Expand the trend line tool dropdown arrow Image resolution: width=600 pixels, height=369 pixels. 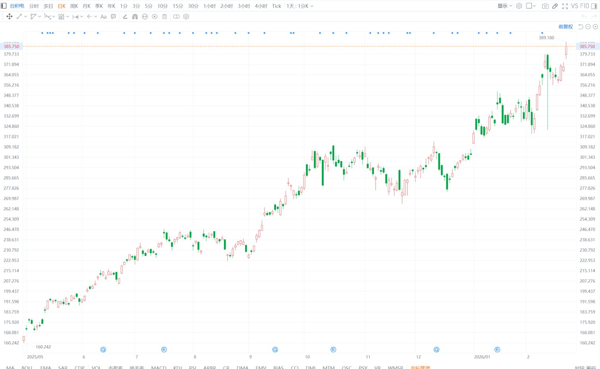coord(26,17)
